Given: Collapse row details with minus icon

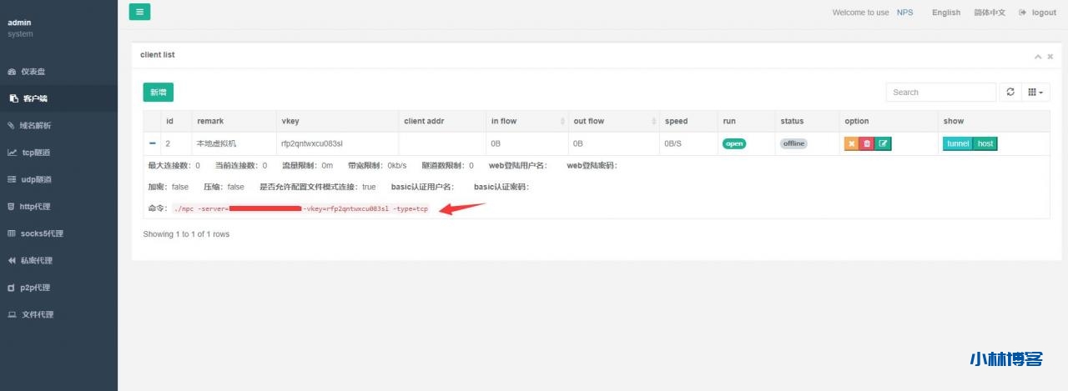Looking at the screenshot, I should [153, 143].
